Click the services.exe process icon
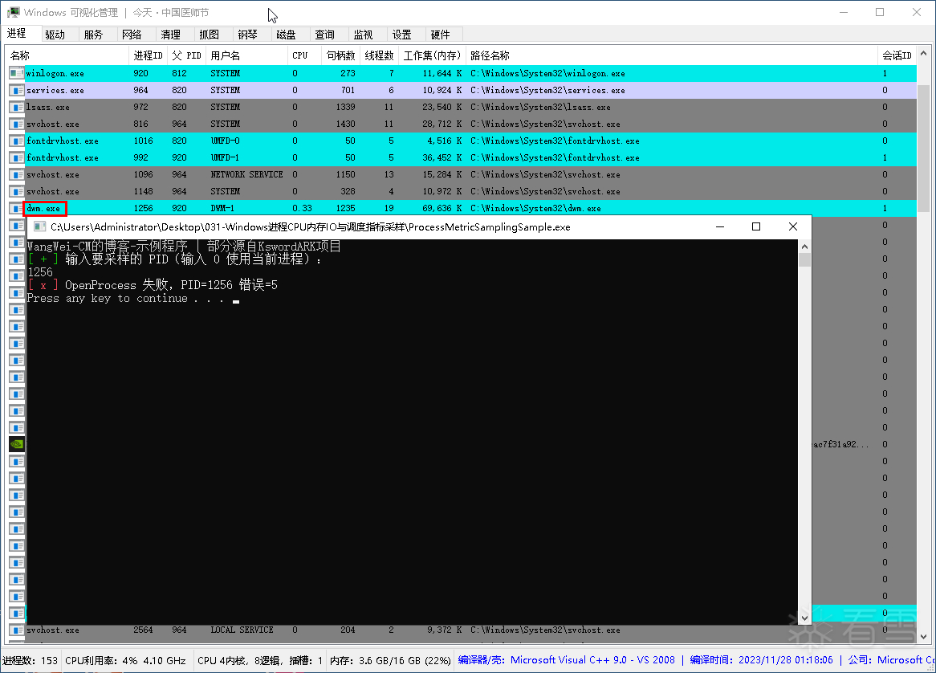This screenshot has width=936, height=673. coord(16,90)
